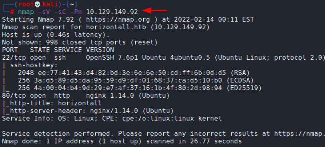The width and height of the screenshot is (325, 147).
Task: Click the root username in the prompt
Action: [x=26, y=4]
